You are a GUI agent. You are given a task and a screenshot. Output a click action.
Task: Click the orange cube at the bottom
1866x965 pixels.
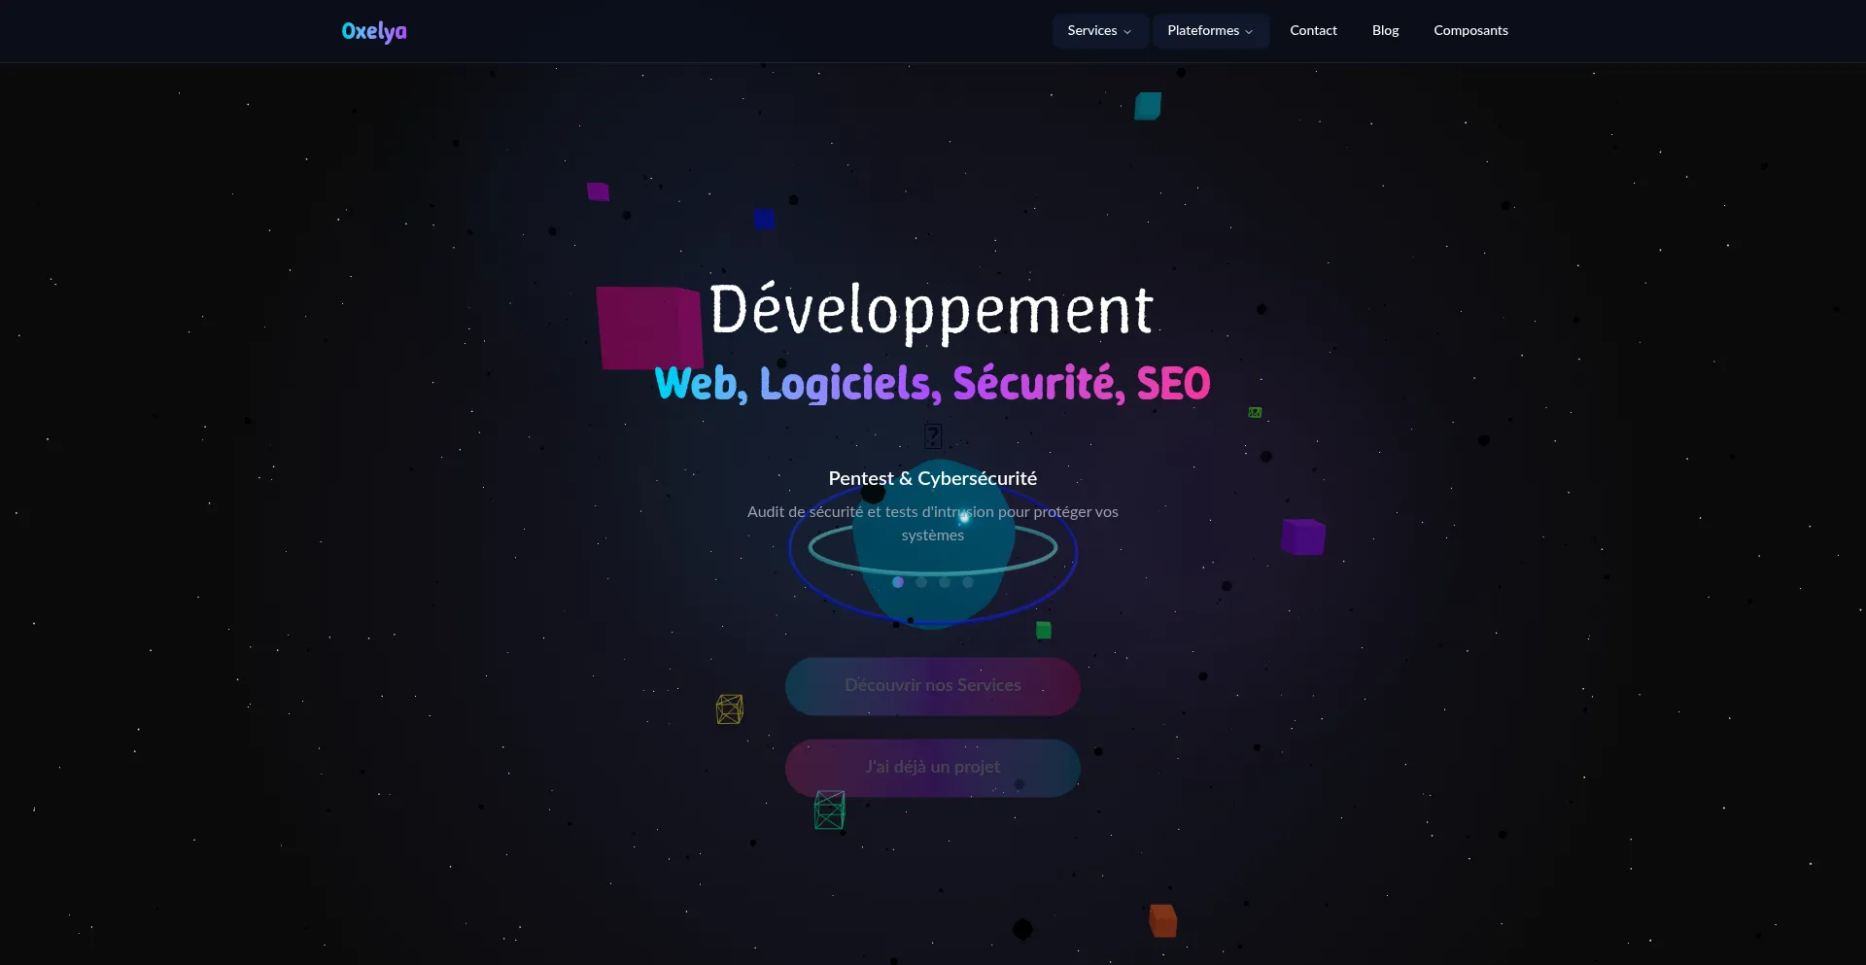[x=1162, y=920]
